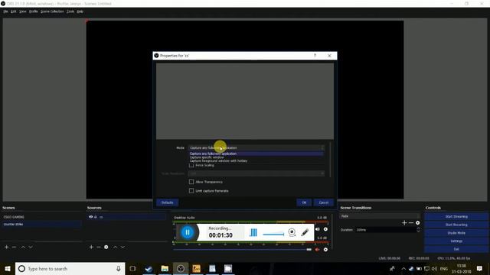Click the Cortana microphone icon in the search box

(119, 268)
